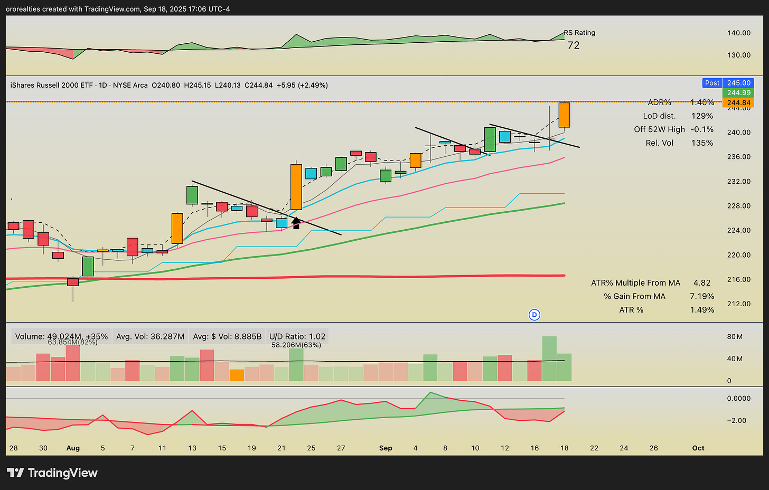Click the green 244.99 price tag
This screenshot has width=769, height=490.
point(738,92)
